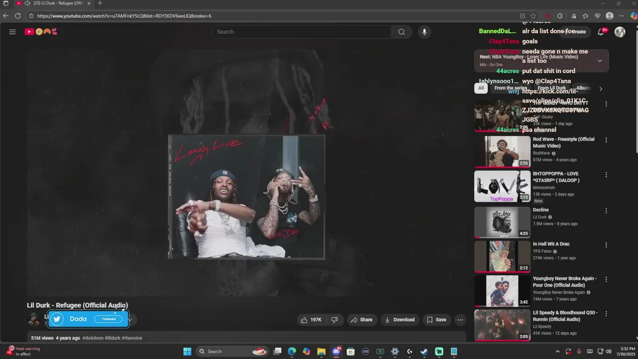Download the Refugee video
638x359 pixels.
(400, 320)
